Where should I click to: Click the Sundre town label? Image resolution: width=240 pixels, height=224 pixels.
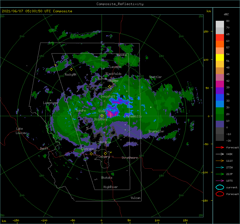click(81, 110)
